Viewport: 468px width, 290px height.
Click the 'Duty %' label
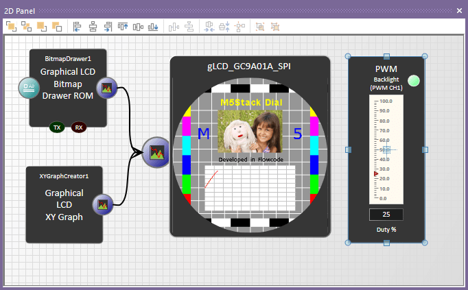[x=386, y=230]
